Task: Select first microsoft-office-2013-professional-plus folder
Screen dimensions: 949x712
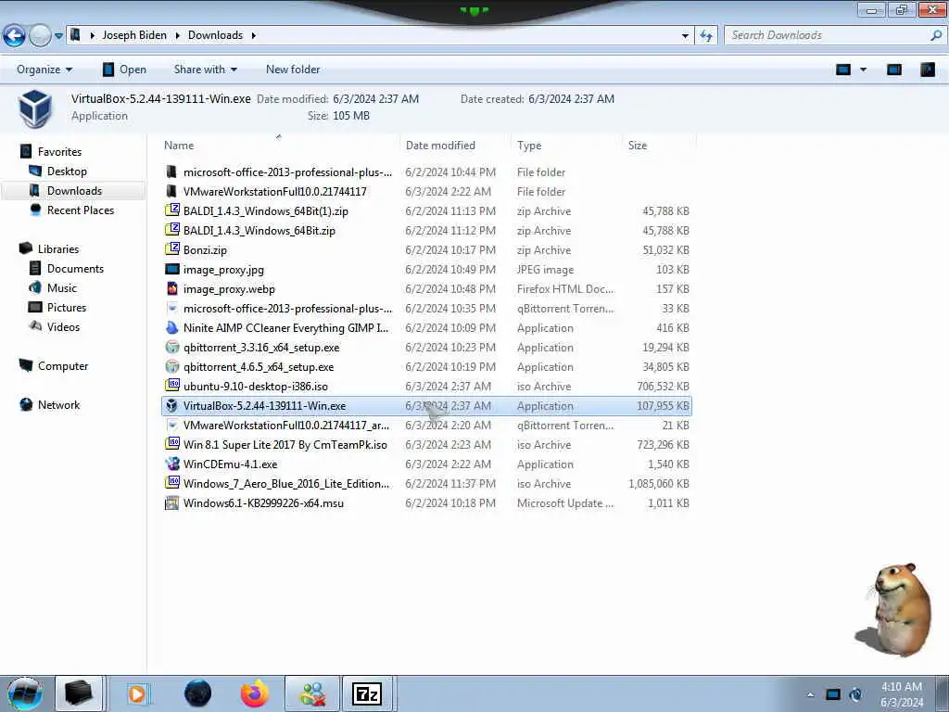Action: (287, 172)
